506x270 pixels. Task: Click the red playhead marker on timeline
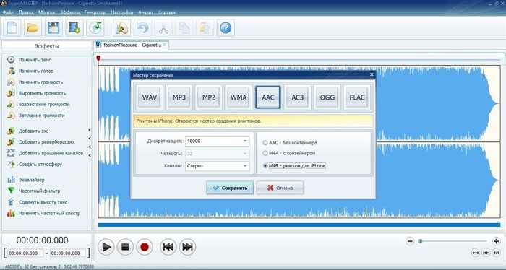click(98, 58)
